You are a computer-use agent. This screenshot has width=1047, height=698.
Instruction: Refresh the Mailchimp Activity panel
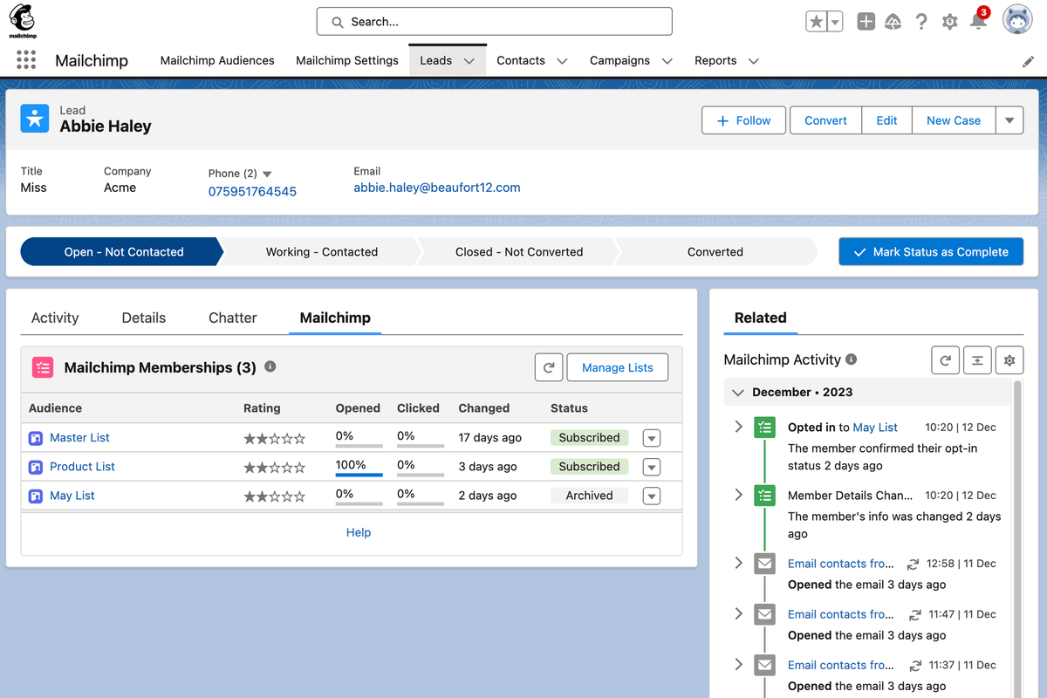(x=946, y=359)
